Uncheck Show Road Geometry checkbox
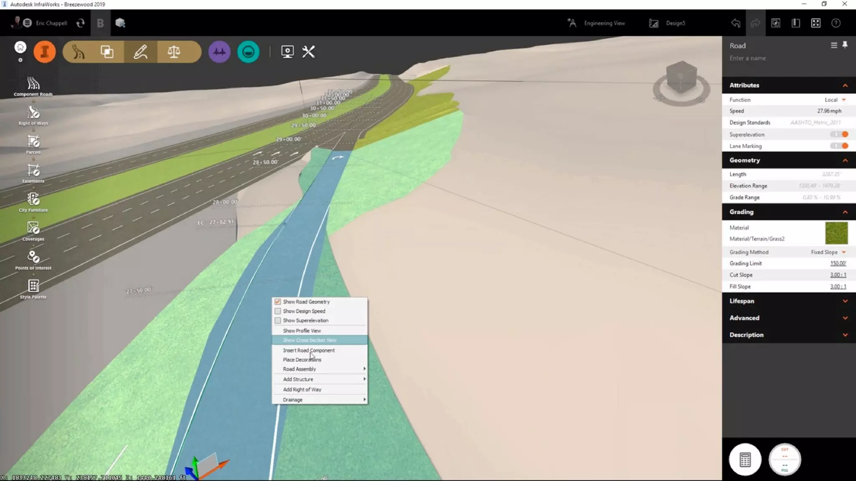856x481 pixels. click(x=278, y=302)
